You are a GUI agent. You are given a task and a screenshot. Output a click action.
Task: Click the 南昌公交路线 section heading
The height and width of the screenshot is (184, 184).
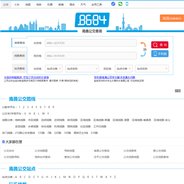click(x=22, y=99)
